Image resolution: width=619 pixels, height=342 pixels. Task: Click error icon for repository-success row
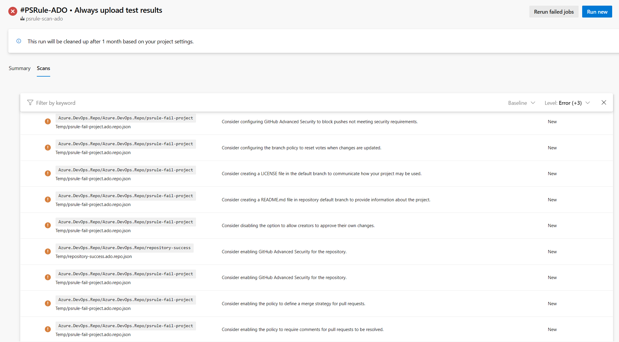[48, 251]
